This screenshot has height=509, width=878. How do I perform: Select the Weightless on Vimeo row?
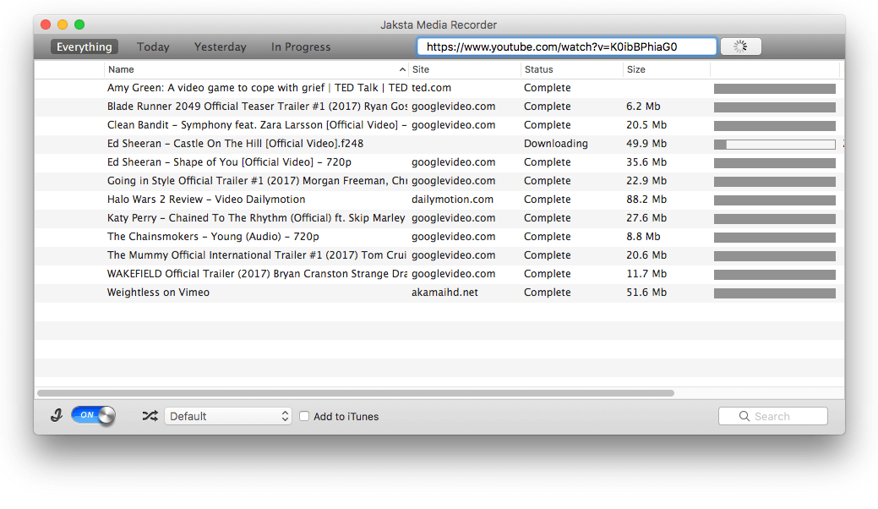[439, 293]
